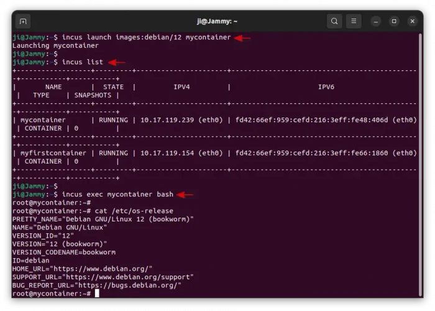The width and height of the screenshot is (435, 311).
Task: Open the hamburger menu
Action: (354, 21)
